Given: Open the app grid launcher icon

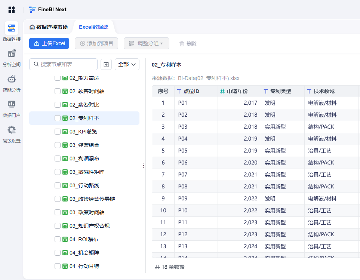Looking at the screenshot, I should click(12, 10).
